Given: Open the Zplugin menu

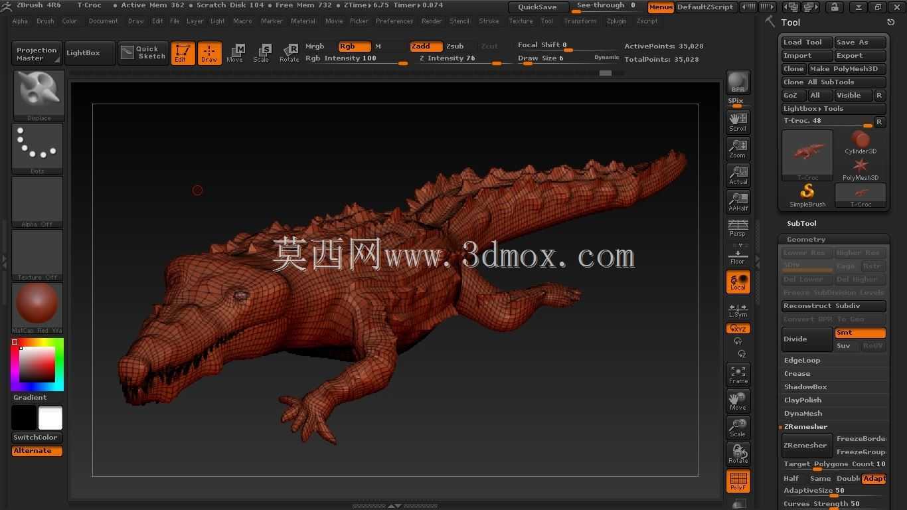Looking at the screenshot, I should click(x=616, y=21).
